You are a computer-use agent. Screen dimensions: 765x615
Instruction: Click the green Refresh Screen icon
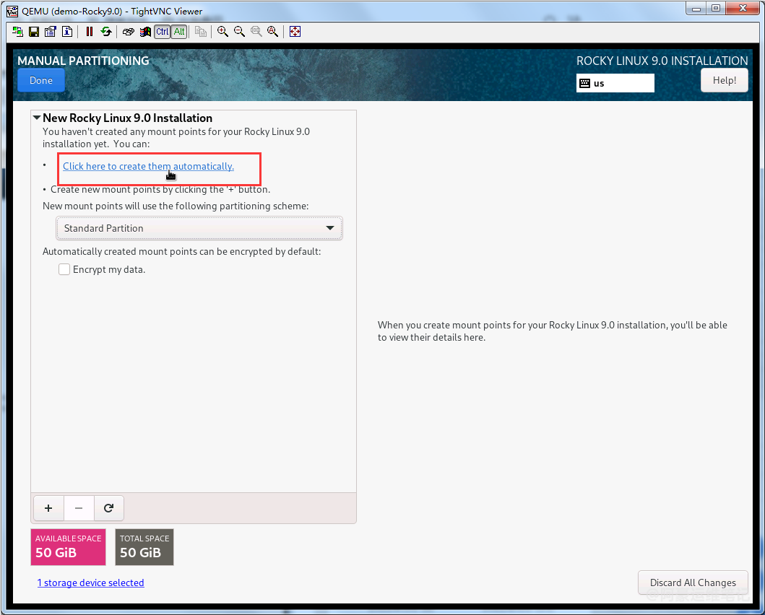(x=106, y=32)
